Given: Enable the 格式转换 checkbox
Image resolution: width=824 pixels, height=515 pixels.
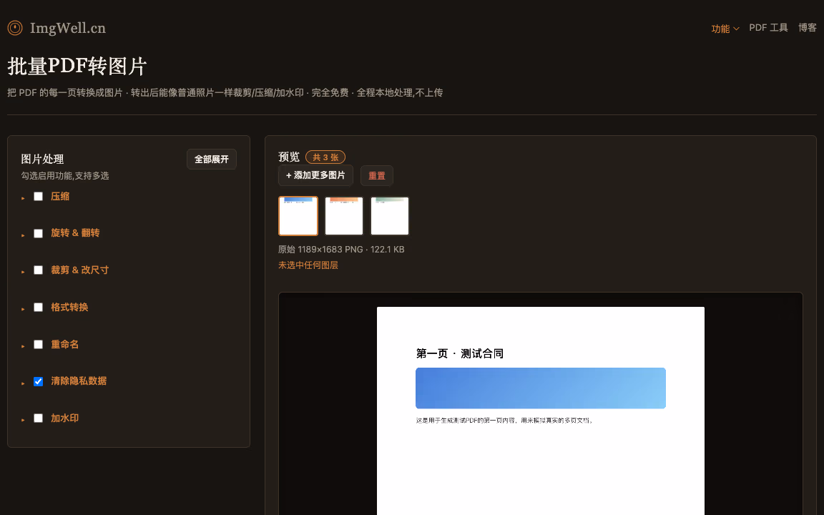Looking at the screenshot, I should pyautogui.click(x=39, y=308).
